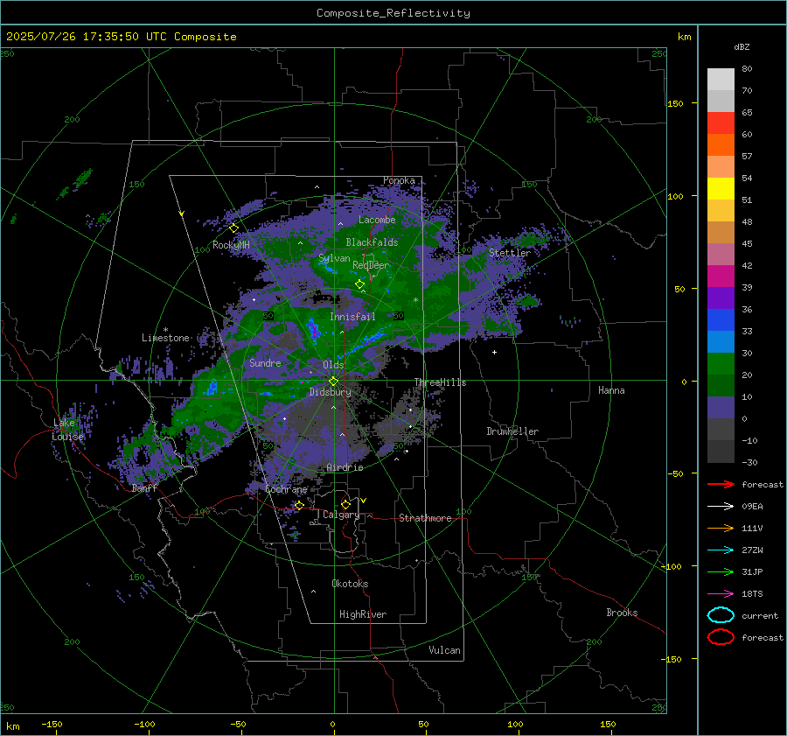
Task: Click the magenta 39 dBZ color swatch
Action: (721, 277)
